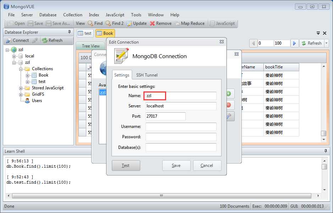The height and width of the screenshot is (213, 333).
Task: Select the test collection in tree
Action: [x=38, y=82]
